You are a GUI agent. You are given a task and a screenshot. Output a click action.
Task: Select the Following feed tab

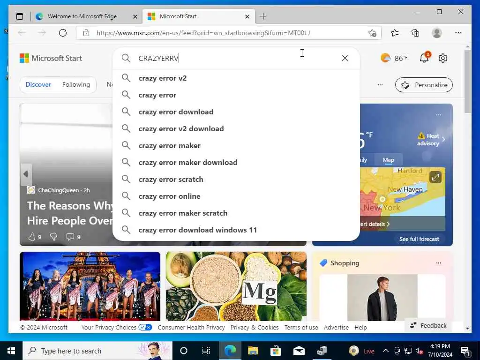pos(76,84)
